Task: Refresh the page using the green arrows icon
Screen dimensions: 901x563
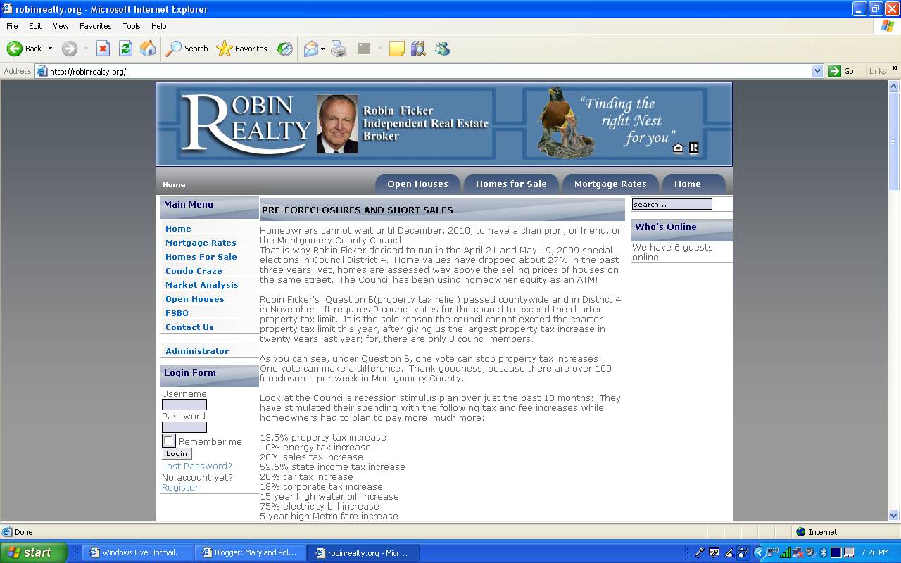Action: [125, 49]
